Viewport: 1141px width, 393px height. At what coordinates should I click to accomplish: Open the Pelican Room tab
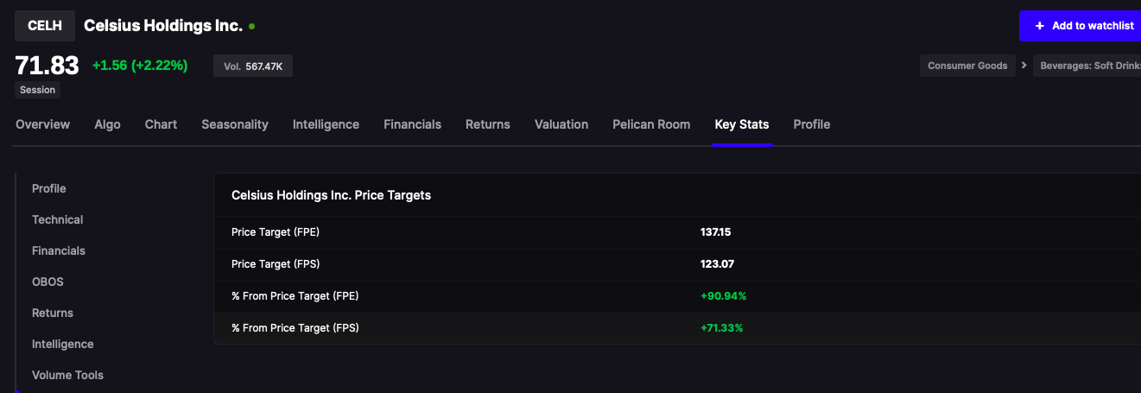(651, 124)
